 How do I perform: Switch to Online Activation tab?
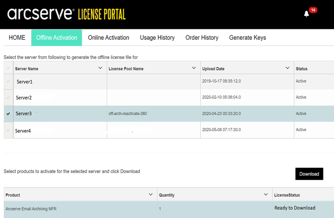click(x=109, y=38)
